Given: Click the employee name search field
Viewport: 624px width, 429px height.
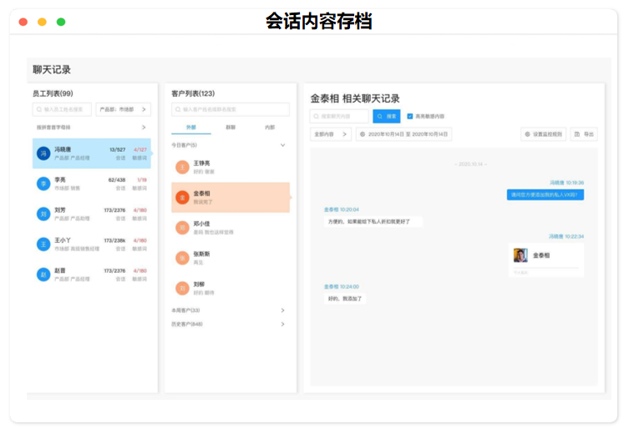Looking at the screenshot, I should [x=62, y=109].
